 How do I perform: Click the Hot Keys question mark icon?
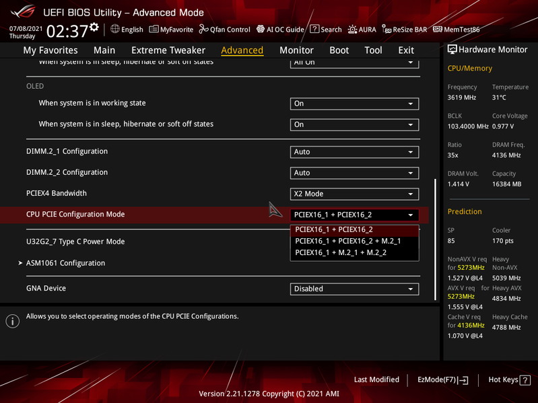(525, 380)
